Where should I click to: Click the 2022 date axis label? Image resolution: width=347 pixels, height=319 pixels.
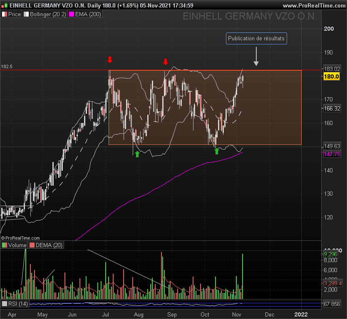301,314
